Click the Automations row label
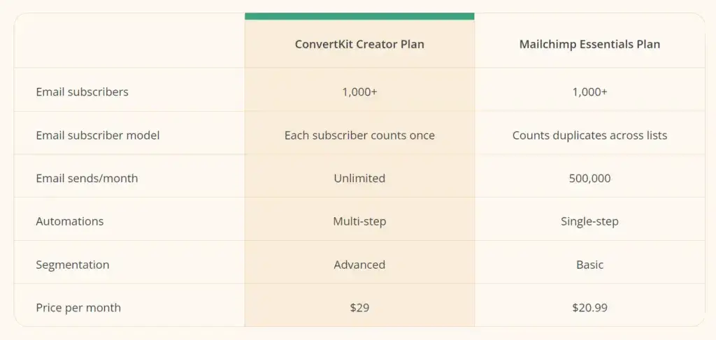The width and height of the screenshot is (716, 340). (70, 221)
